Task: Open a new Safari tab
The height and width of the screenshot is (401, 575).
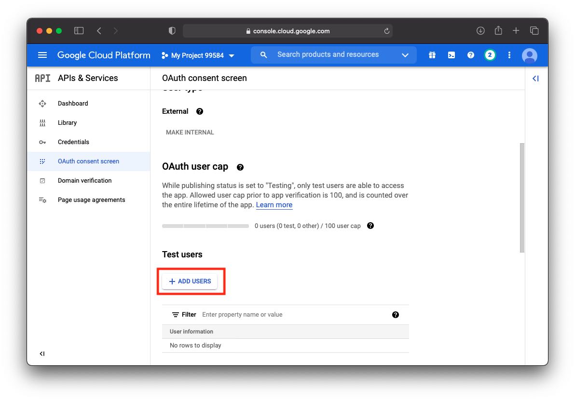Action: pos(516,31)
